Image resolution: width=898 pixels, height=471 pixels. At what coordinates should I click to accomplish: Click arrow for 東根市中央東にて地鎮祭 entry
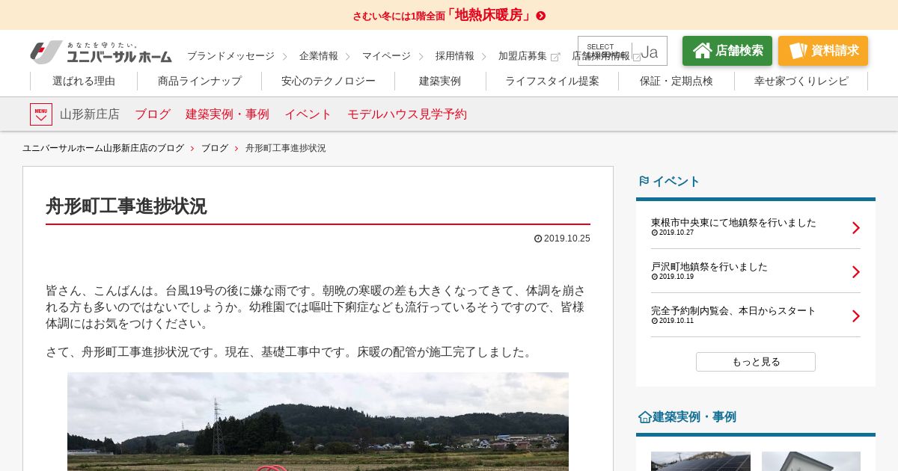click(x=856, y=227)
